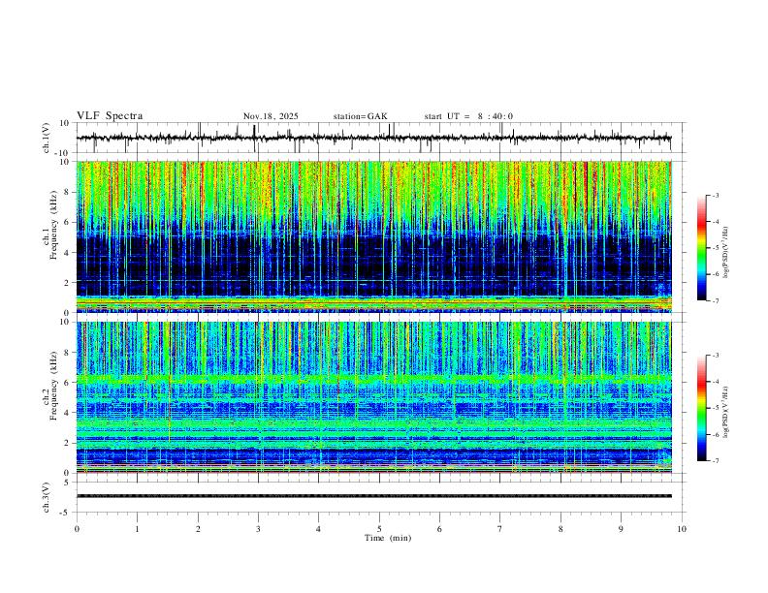The height and width of the screenshot is (593, 768).
Task: Click the time axis tick label '5'
Action: click(379, 529)
